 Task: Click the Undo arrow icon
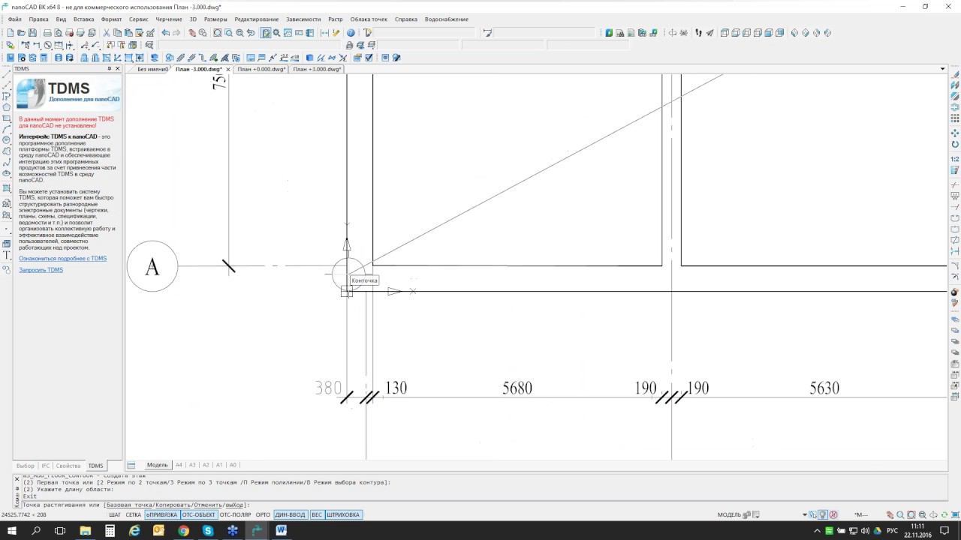(165, 33)
